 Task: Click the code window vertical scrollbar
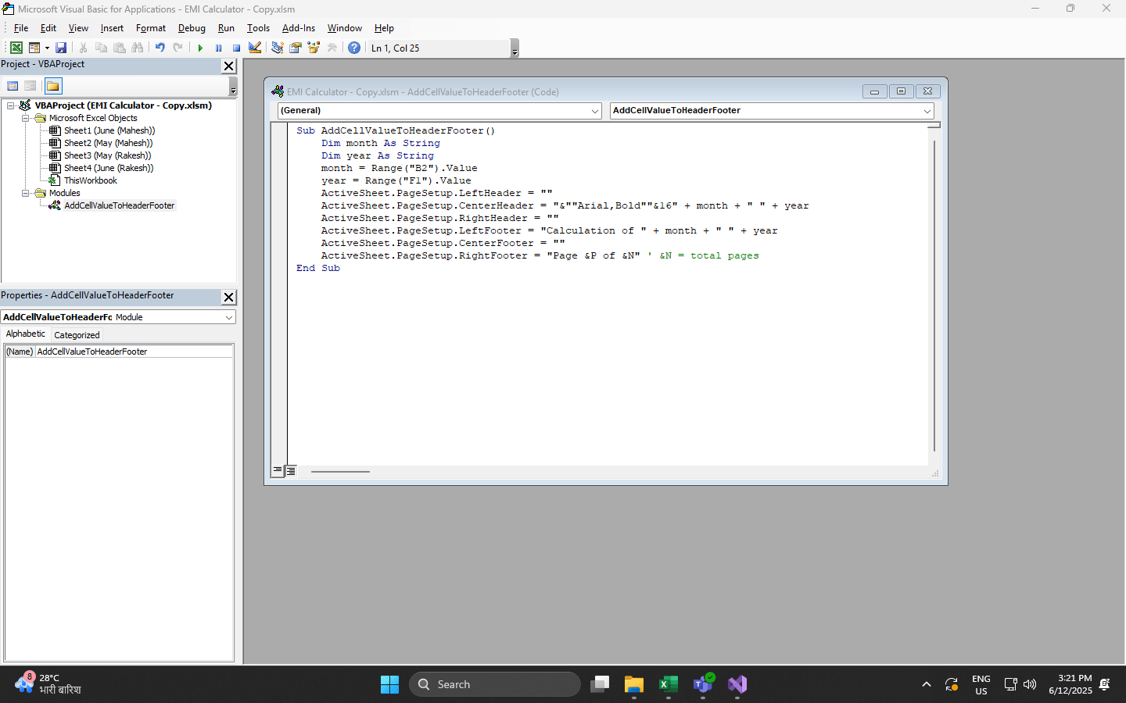point(934,297)
